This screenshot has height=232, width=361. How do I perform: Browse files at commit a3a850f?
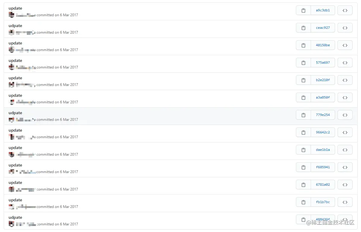click(345, 97)
